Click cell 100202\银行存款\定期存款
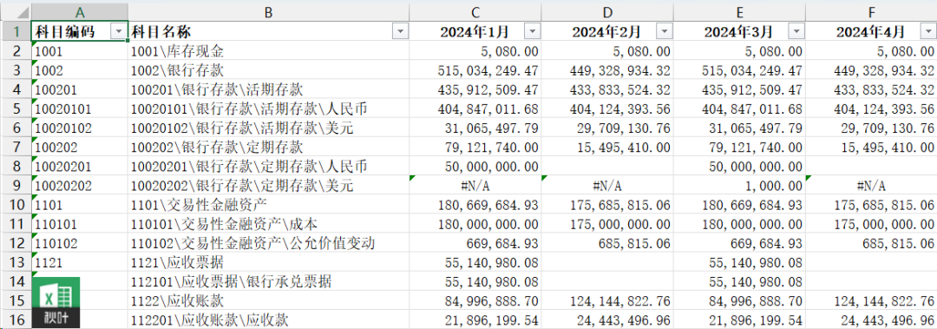937x329 pixels. coord(268,148)
